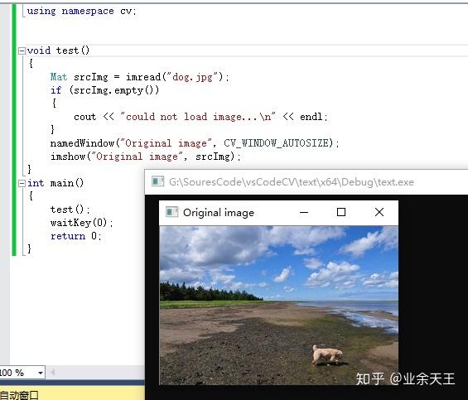
Task: Open the 100 % zoom level dropdown
Action: [x=41, y=373]
